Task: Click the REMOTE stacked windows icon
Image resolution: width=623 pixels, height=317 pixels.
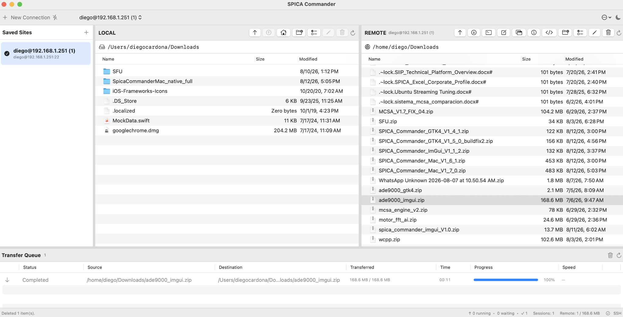Action: point(519,33)
